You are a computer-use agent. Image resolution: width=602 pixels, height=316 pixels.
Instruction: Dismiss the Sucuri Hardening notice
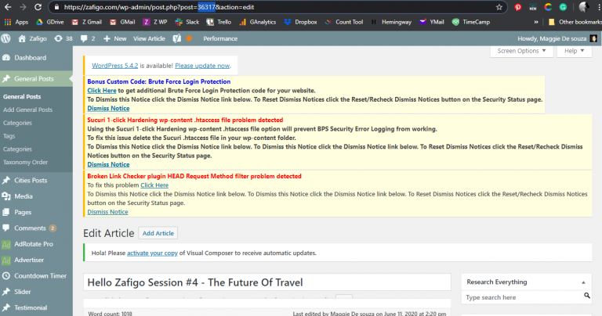(x=108, y=164)
